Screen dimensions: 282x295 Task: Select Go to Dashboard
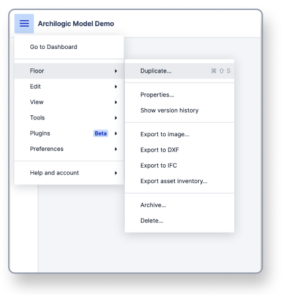tap(69, 47)
